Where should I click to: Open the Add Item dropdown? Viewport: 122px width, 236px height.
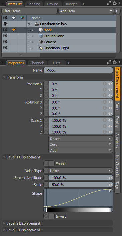coord(86,11)
